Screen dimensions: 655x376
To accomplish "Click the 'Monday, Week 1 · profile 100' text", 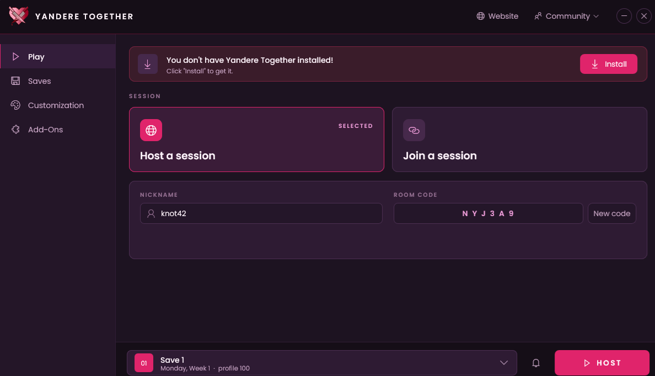I will tap(205, 368).
